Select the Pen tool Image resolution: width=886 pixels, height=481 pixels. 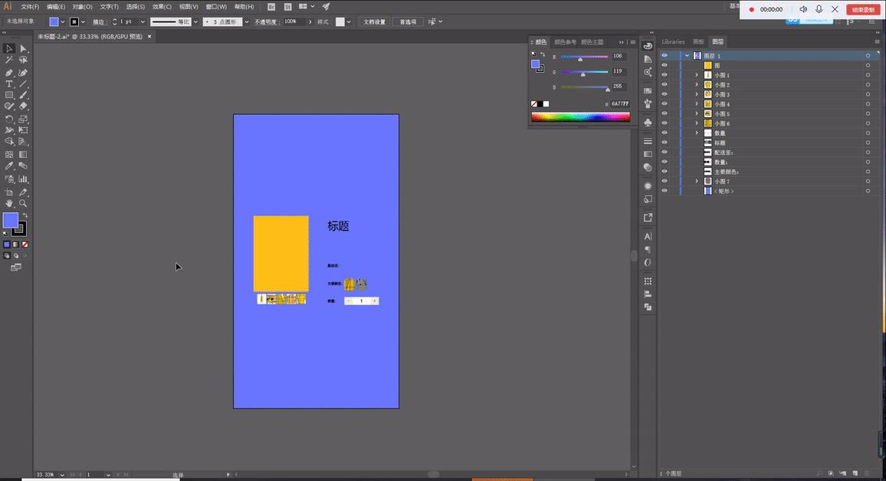pyautogui.click(x=9, y=73)
